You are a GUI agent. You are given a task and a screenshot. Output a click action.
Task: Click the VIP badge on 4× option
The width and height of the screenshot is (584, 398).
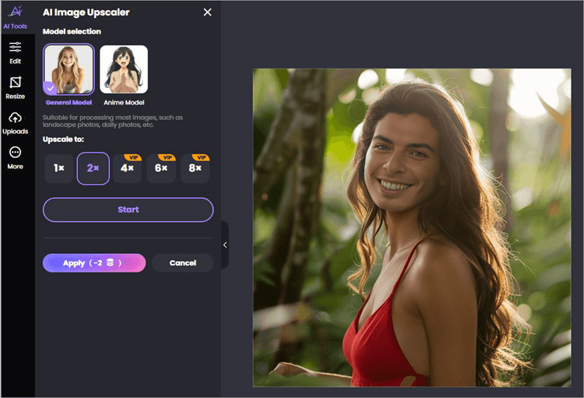click(x=133, y=157)
